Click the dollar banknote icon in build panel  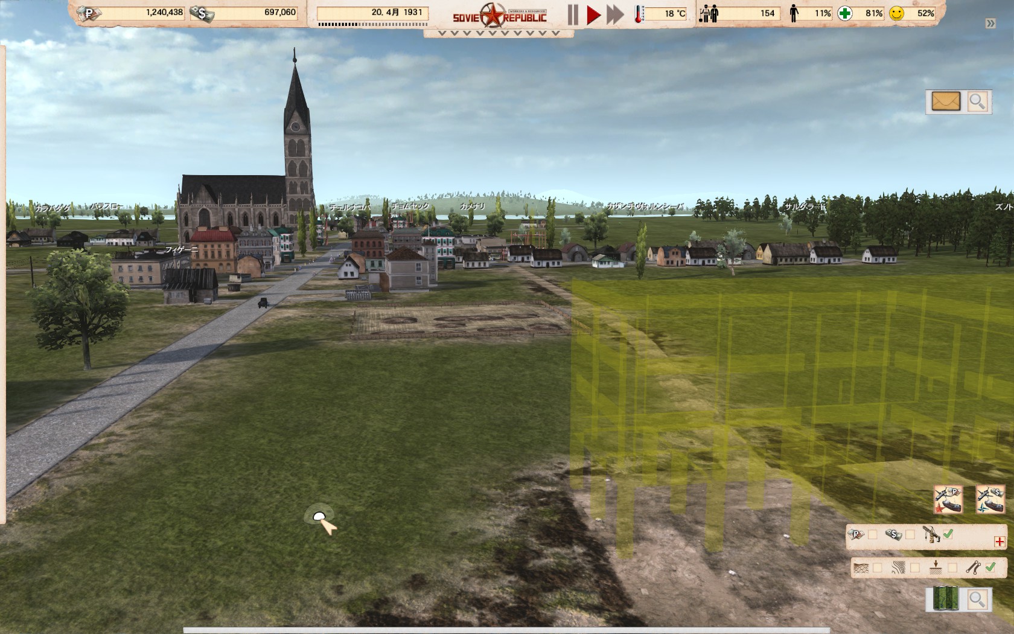coord(894,534)
